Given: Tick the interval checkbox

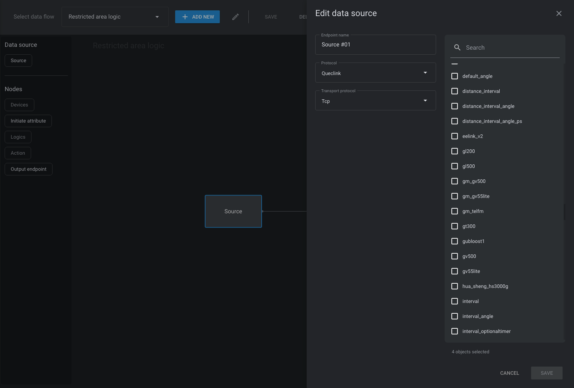Looking at the screenshot, I should (x=455, y=301).
